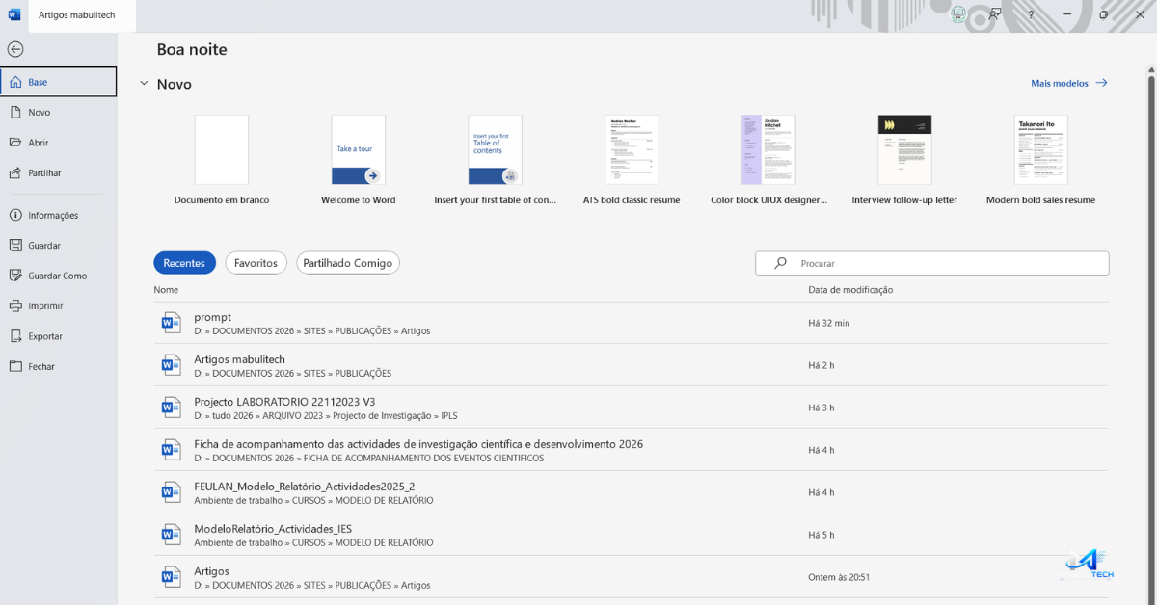Click Word icon beside Artigos mabulitech
Viewport: 1157px width, 605px height.
[171, 365]
